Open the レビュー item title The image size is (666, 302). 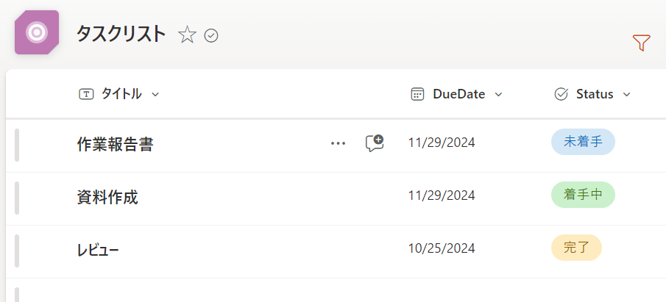coord(98,250)
